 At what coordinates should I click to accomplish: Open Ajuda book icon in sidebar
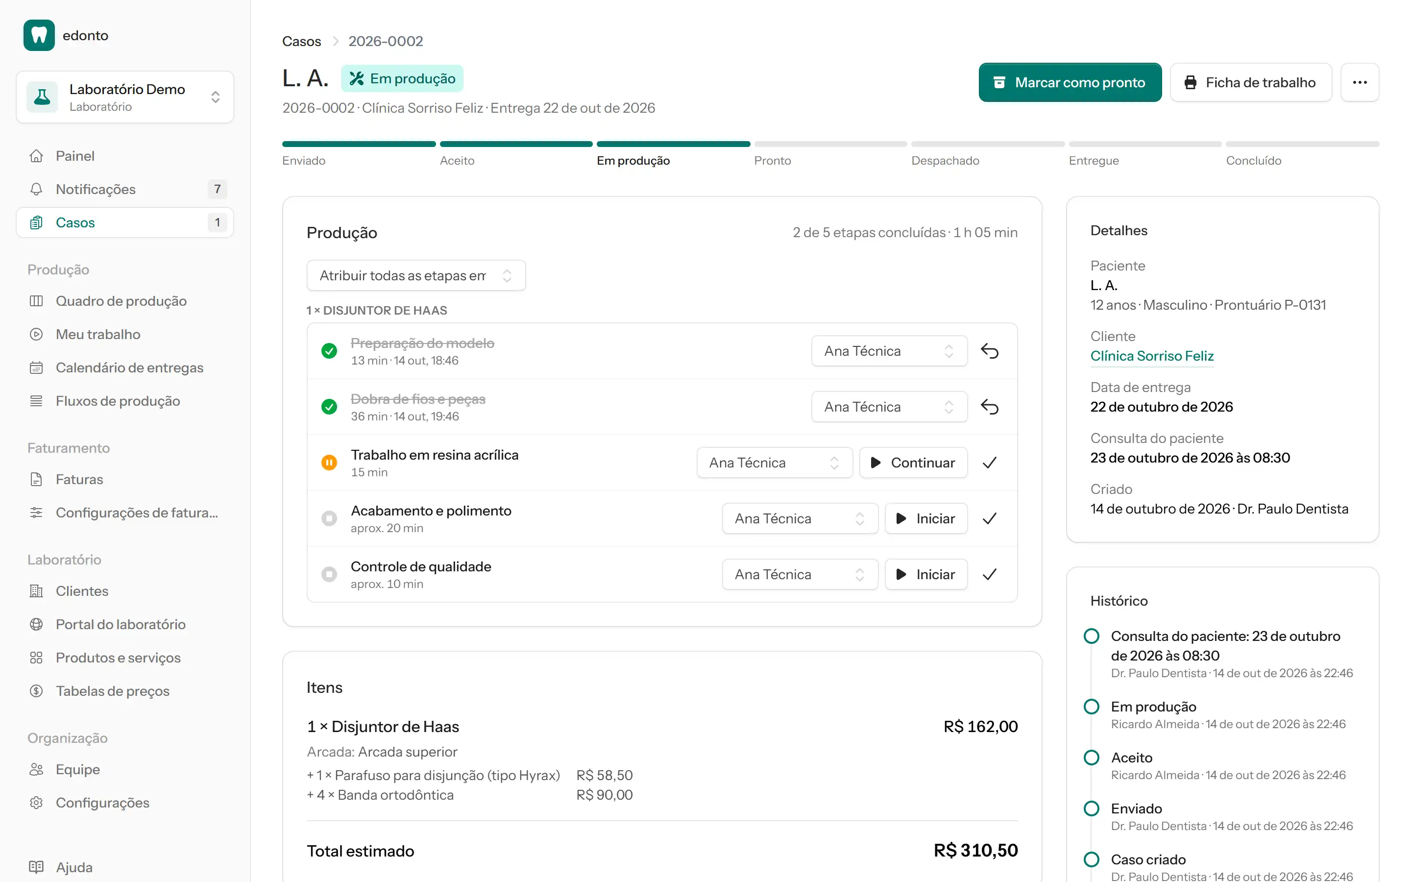36,867
